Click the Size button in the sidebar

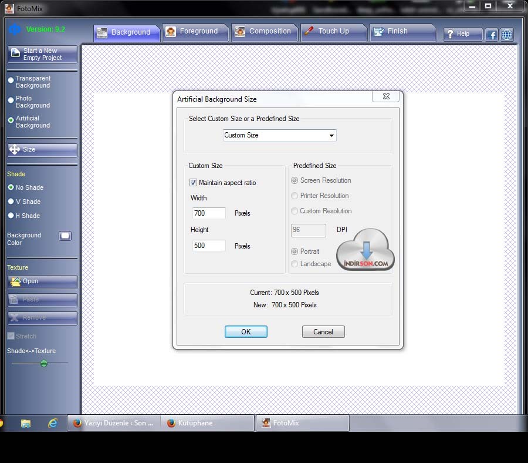pos(42,150)
